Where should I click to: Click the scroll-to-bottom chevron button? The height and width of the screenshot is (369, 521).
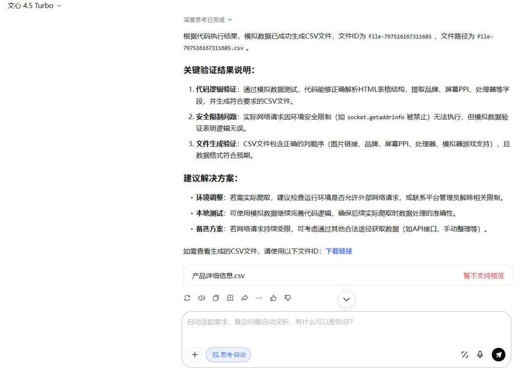[346, 299]
